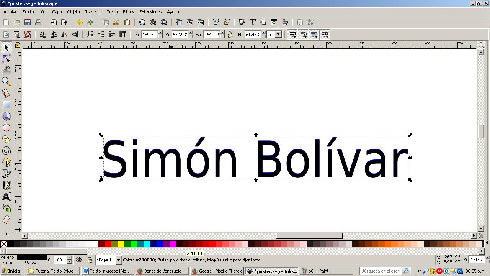Toggle color-managed view button
Image resolution: width=490 pixels, height=276 pixels.
(x=481, y=236)
